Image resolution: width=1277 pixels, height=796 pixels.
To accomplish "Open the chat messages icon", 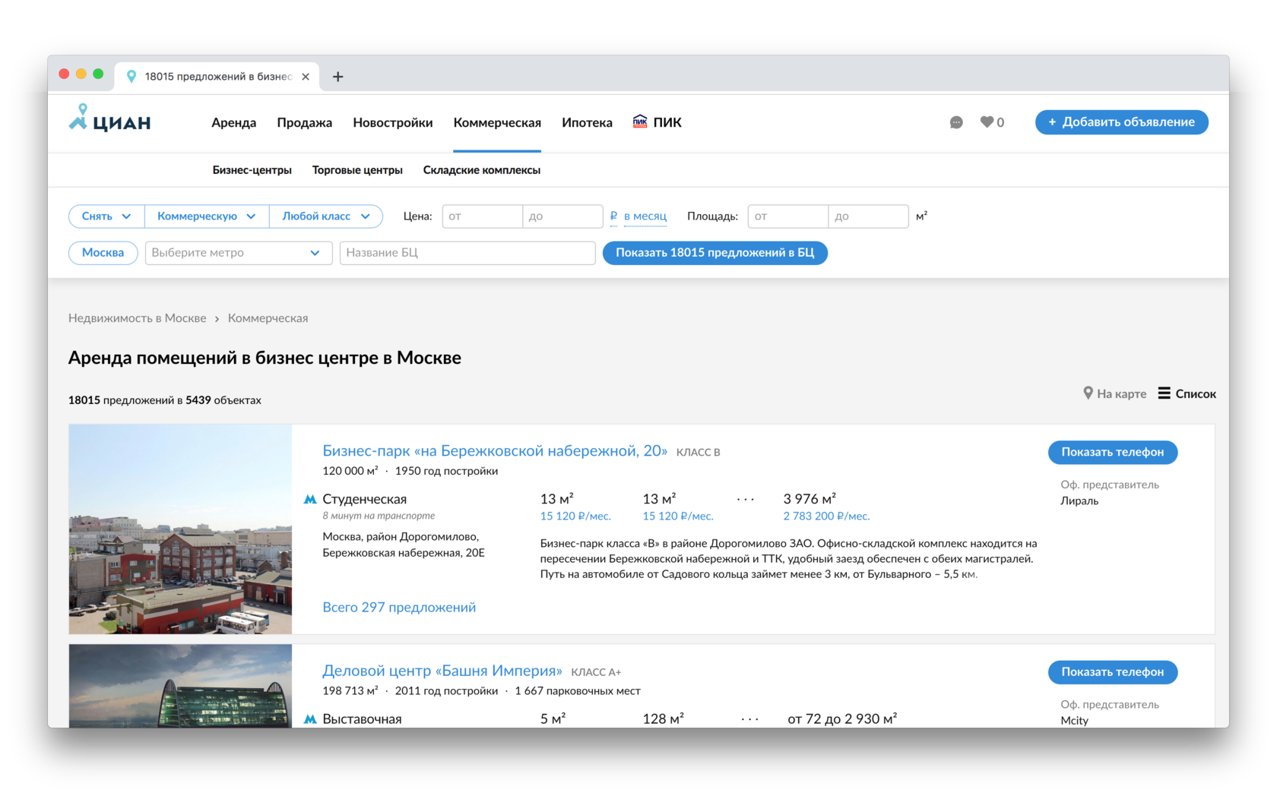I will [956, 122].
